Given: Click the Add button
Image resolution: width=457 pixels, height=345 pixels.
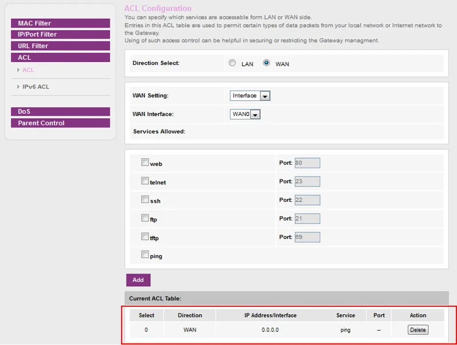Looking at the screenshot, I should pos(138,280).
